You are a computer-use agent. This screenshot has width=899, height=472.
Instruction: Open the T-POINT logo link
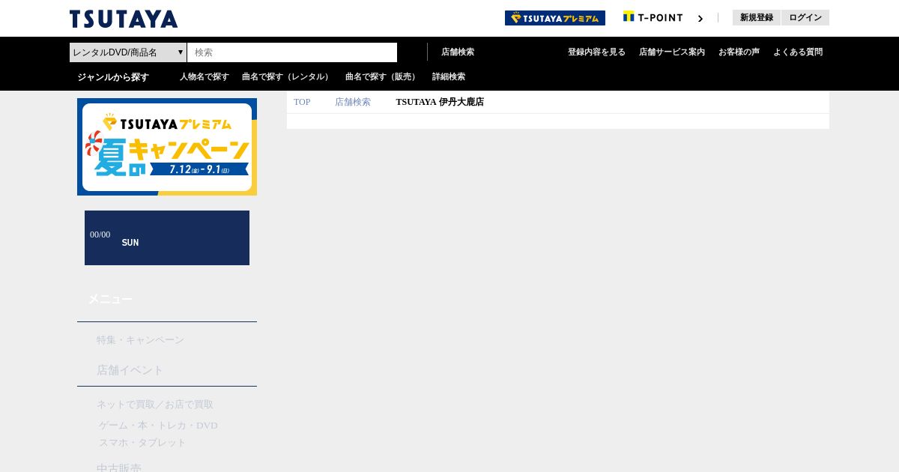(653, 17)
